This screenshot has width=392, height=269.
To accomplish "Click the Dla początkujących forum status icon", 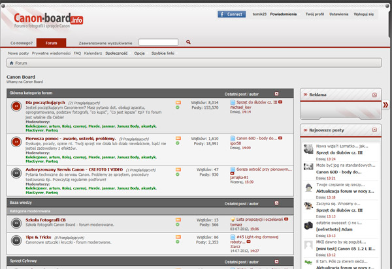I will [x=16, y=107].
